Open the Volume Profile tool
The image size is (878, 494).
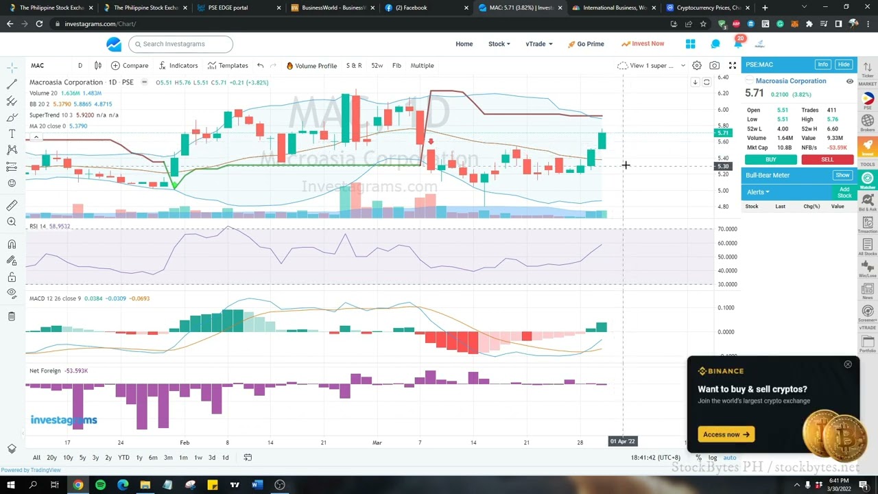point(311,65)
